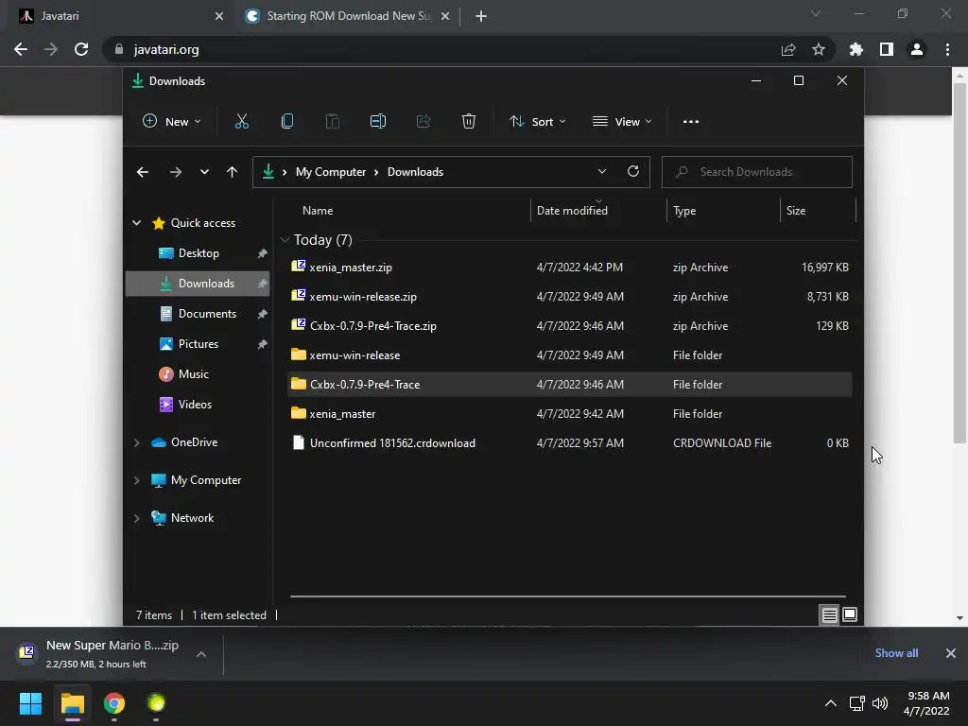This screenshot has height=726, width=968.
Task: Click Chrome reload page button
Action: [x=81, y=49]
